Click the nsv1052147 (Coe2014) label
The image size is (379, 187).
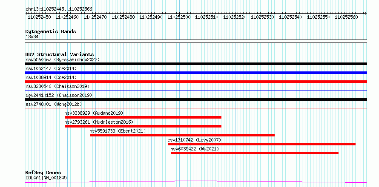point(51,68)
